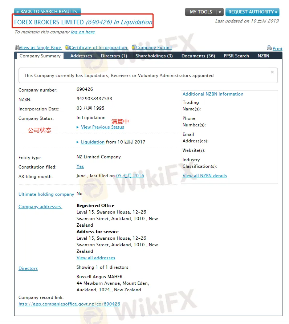The height and width of the screenshot is (324, 289).
Task: Click the Additional NZBN Information heading
Action: click(213, 94)
